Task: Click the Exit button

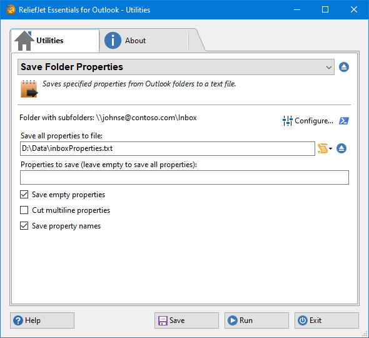Action: [326, 320]
